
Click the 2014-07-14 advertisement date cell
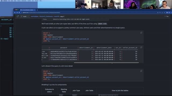coord(104,55)
